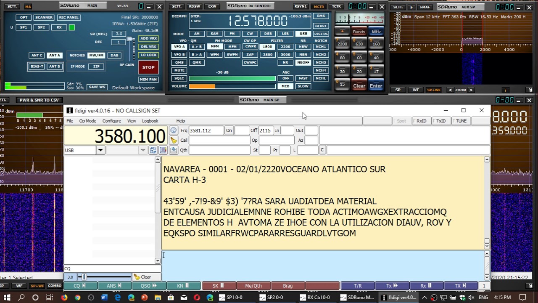Click the CQ macro button
The image size is (538, 303).
(x=80, y=286)
